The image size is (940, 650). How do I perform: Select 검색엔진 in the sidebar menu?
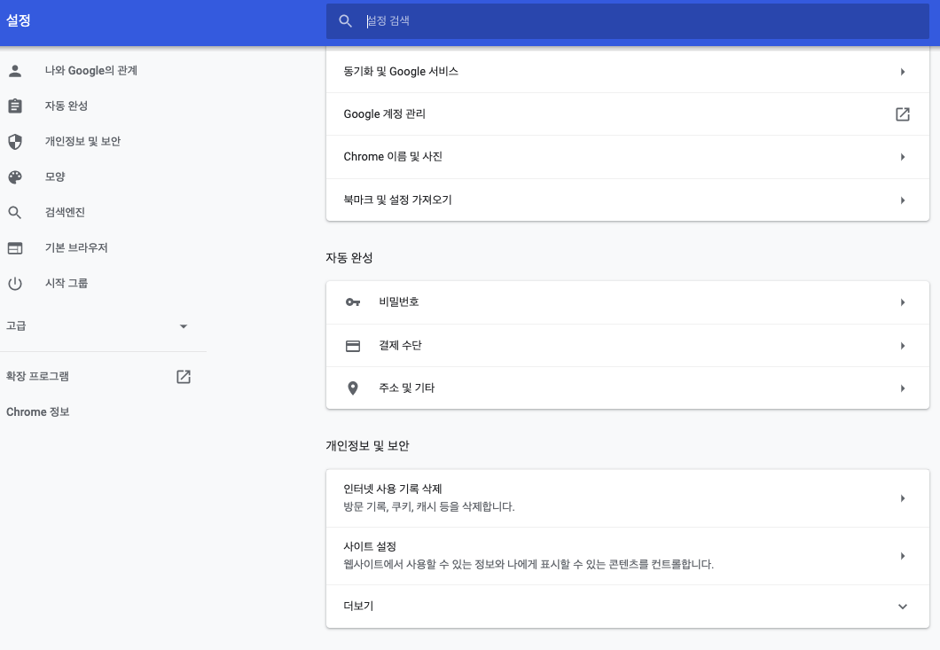(65, 212)
